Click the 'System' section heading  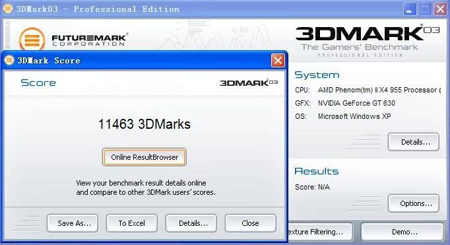[317, 75]
